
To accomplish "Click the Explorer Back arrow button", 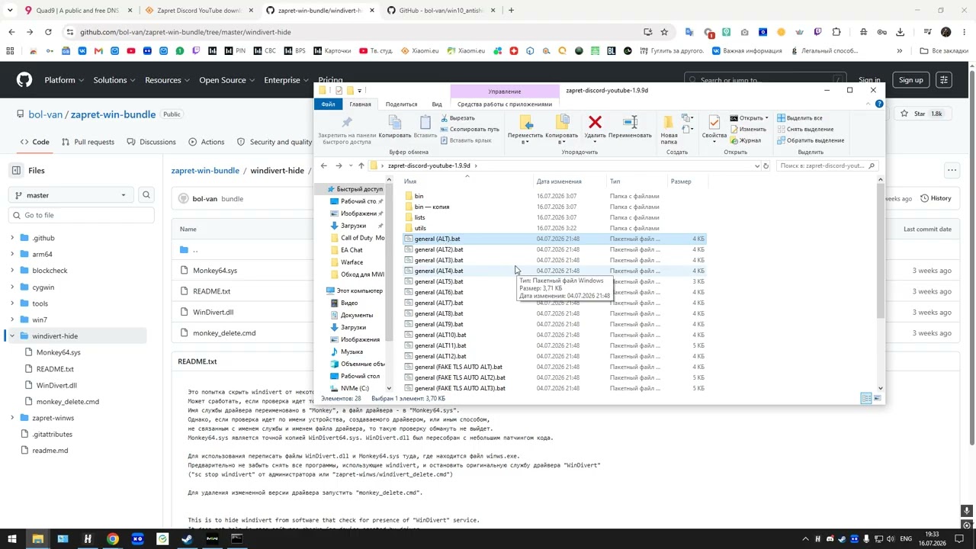I will pyautogui.click(x=324, y=165).
